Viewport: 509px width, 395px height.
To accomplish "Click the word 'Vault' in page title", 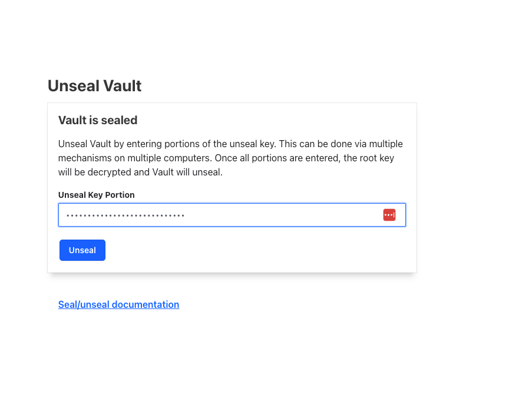I will 123,86.
